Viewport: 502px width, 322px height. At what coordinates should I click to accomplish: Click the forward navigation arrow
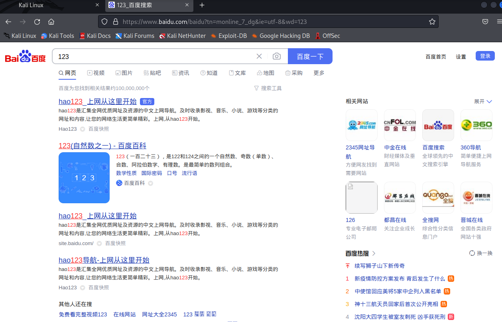(23, 22)
